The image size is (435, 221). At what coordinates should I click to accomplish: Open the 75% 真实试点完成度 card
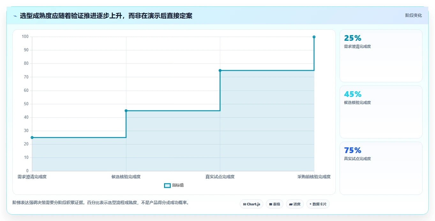[x=381, y=168]
